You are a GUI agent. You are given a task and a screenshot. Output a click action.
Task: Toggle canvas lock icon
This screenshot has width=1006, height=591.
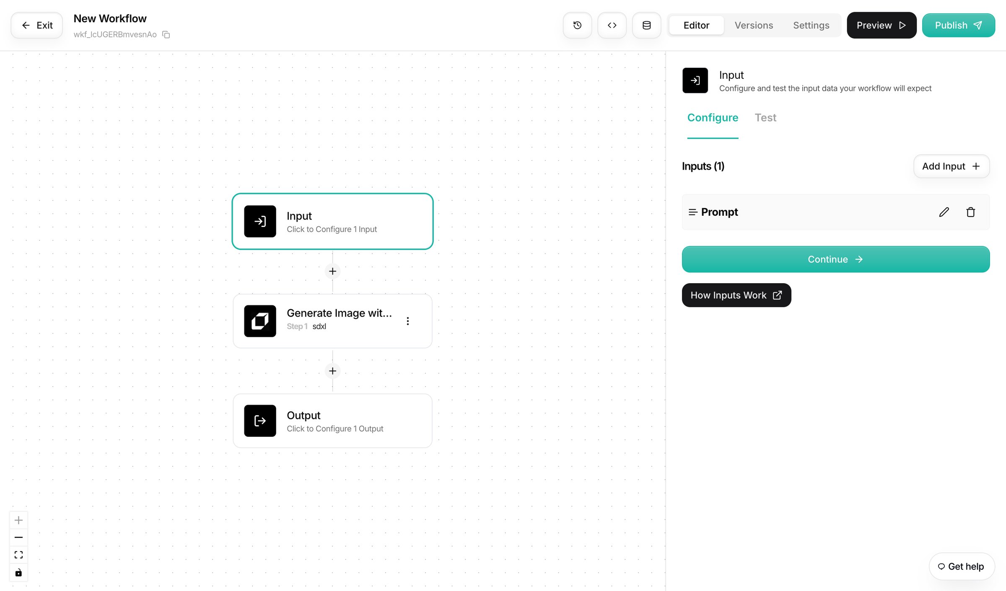18,573
